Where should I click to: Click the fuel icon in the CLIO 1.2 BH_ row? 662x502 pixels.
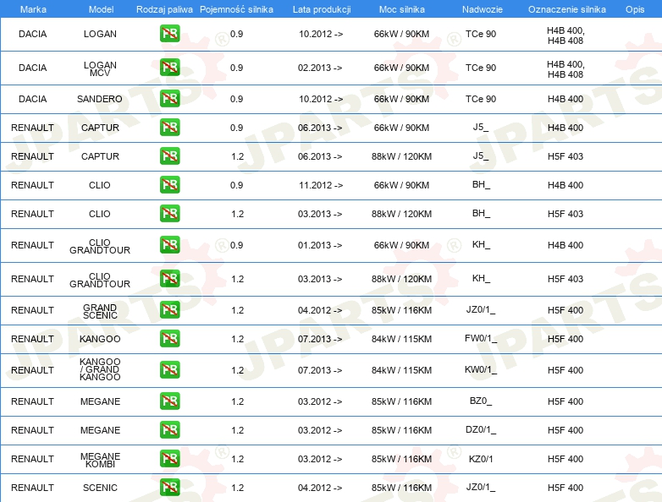[169, 213]
